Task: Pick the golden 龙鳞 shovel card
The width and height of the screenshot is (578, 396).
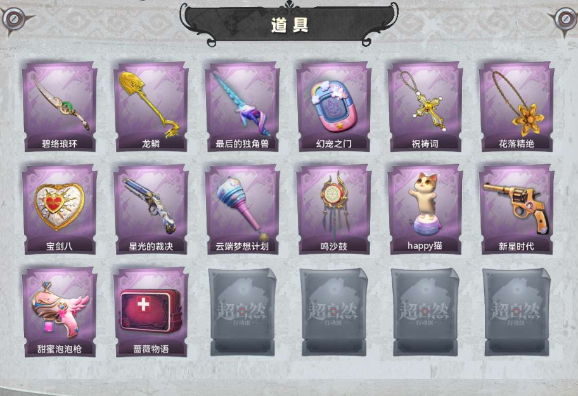Action: (151, 107)
